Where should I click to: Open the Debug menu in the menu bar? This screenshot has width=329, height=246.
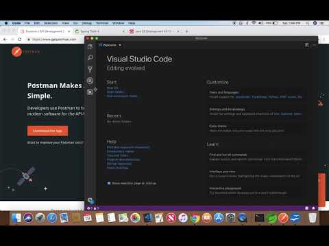pyautogui.click(x=86, y=23)
